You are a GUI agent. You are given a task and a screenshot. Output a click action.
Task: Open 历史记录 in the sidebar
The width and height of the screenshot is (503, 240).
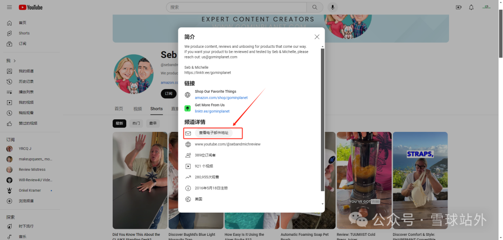tap(26, 82)
